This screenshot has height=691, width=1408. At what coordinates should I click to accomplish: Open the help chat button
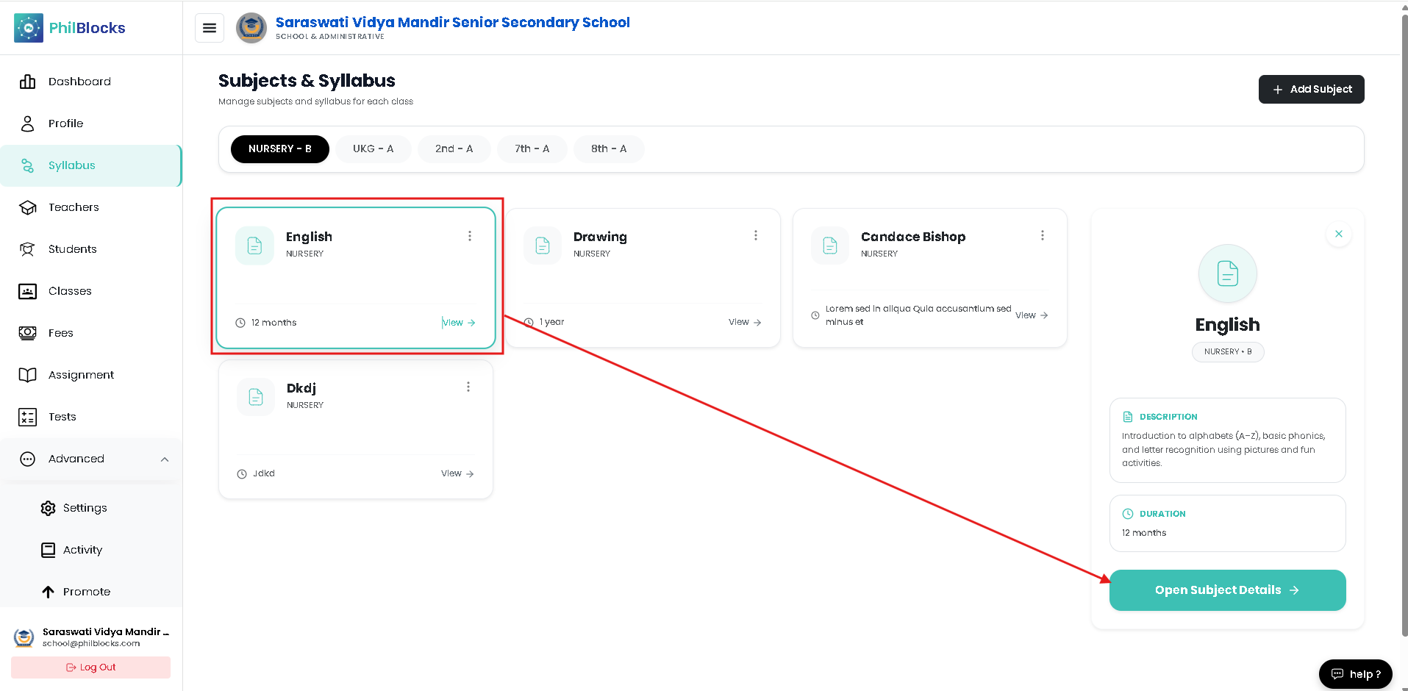point(1356,674)
